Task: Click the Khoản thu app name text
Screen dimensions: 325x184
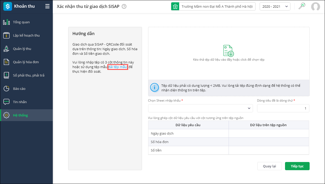Action: click(24, 6)
